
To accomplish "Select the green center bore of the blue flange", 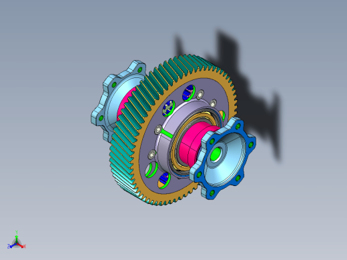I will [x=216, y=154].
